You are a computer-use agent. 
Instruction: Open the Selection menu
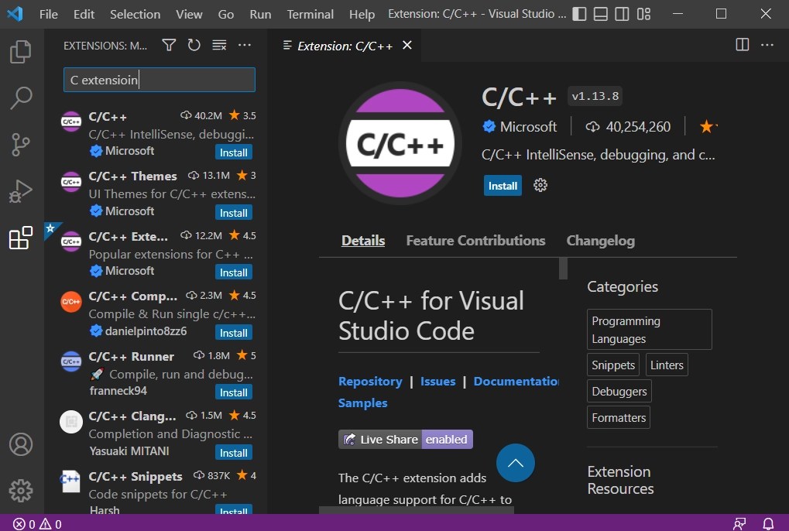tap(135, 14)
